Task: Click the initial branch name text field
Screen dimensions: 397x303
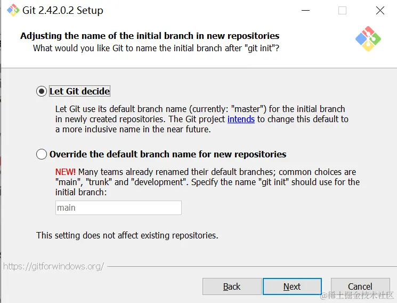Action: 118,208
